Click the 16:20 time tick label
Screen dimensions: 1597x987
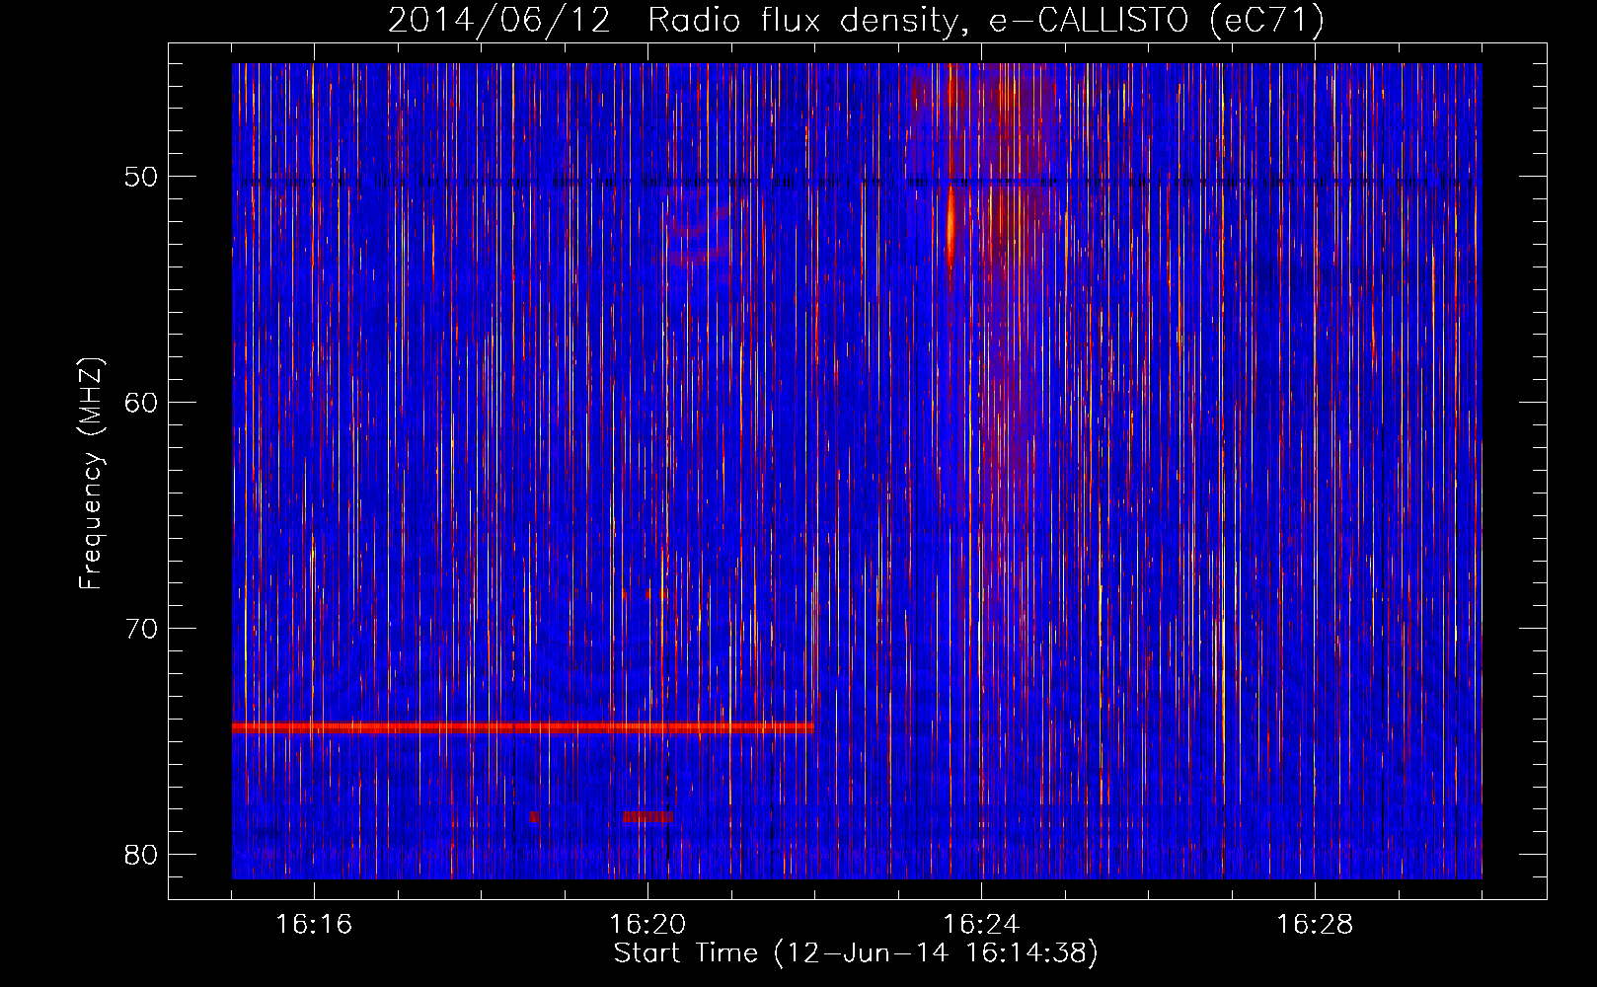647,925
